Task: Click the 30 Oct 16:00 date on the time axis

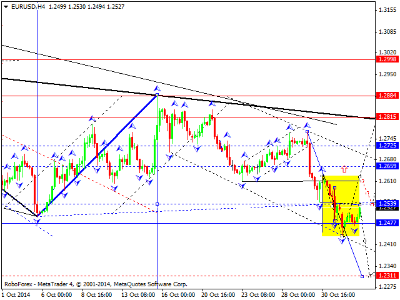Action: pyautogui.click(x=337, y=294)
